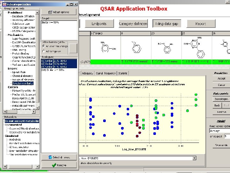Click the Target entry 'Similar >= 50%'

50,22
